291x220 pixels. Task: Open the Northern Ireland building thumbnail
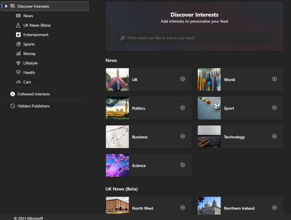(x=209, y=205)
